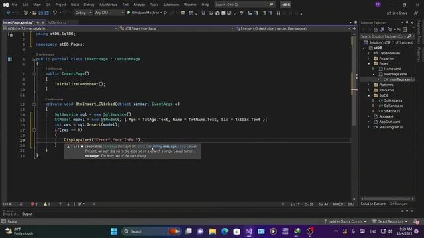Open the Any CPU platform dropdown
424x238 pixels.
point(109,13)
